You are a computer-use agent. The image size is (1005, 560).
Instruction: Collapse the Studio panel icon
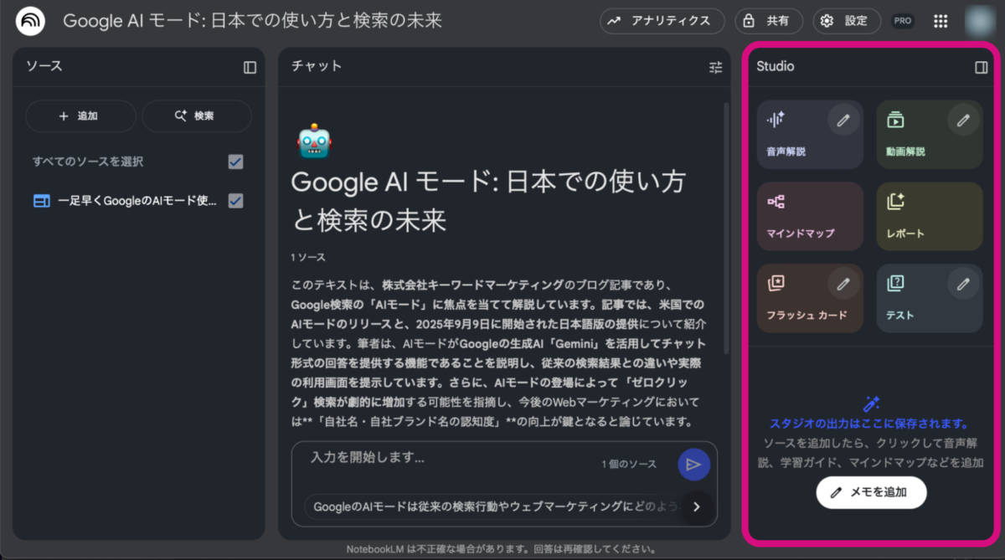[982, 67]
